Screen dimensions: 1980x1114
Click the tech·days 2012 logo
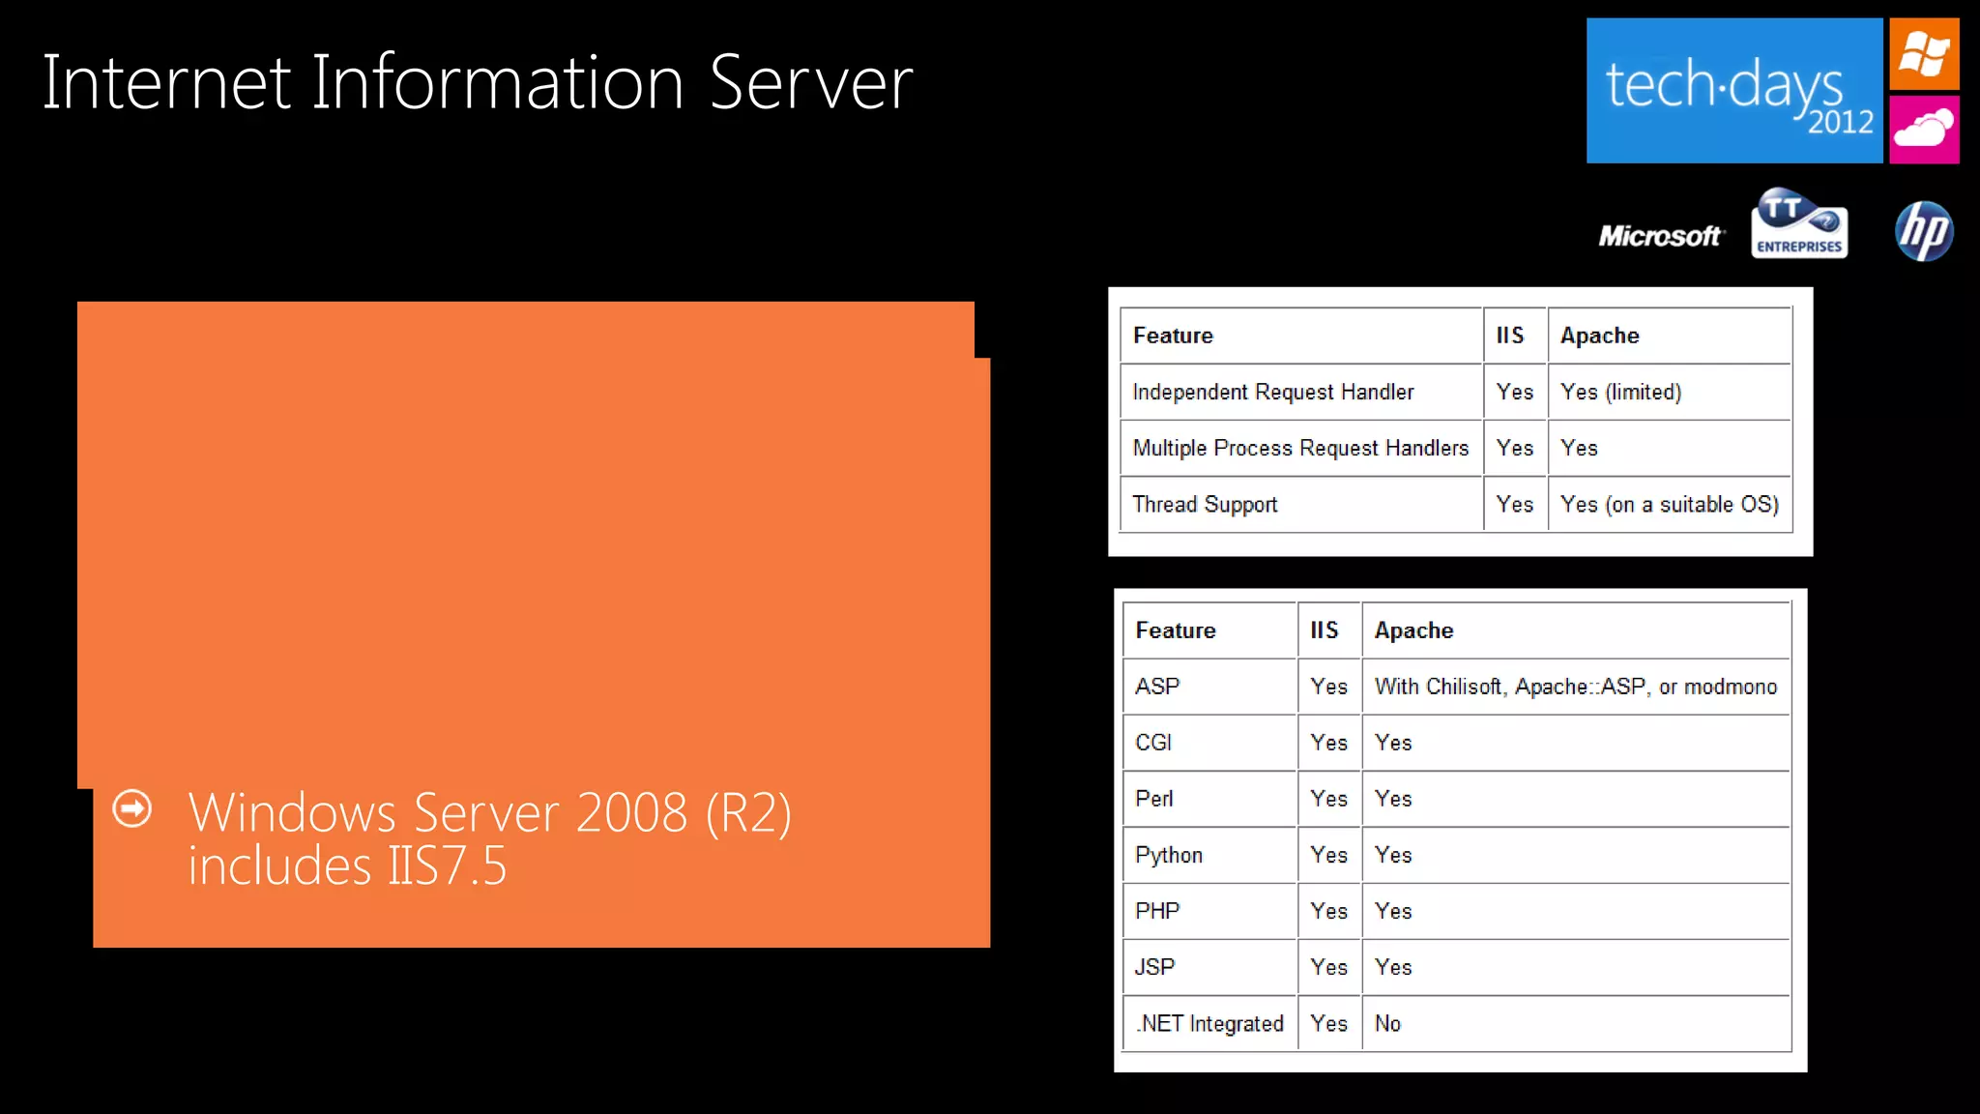(1733, 91)
